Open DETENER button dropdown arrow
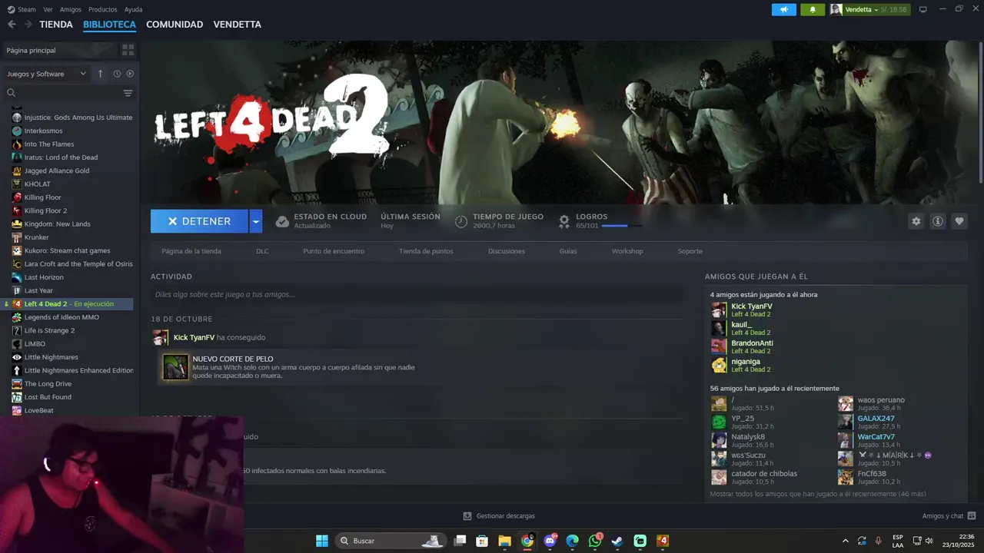Screen dimensions: 984x553 pos(256,221)
